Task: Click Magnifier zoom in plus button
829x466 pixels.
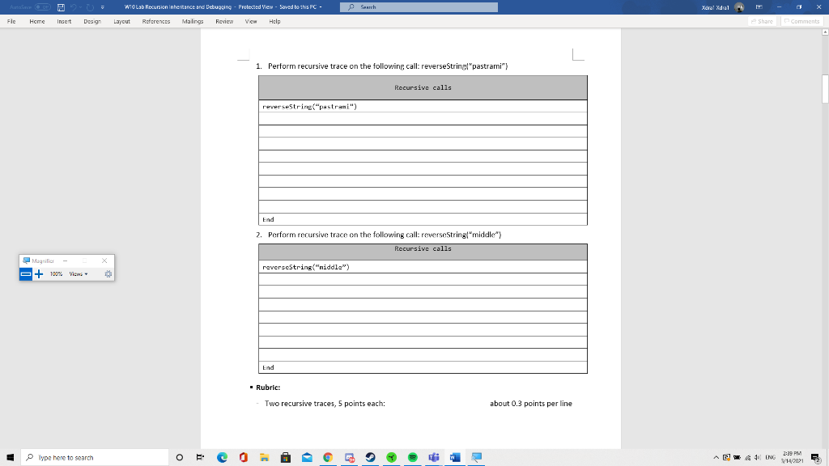Action: click(39, 273)
